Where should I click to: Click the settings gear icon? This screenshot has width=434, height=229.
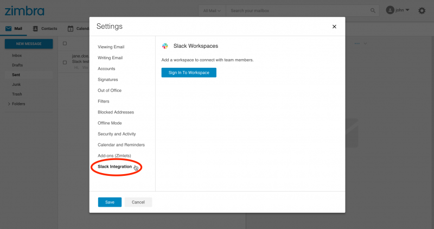(422, 10)
